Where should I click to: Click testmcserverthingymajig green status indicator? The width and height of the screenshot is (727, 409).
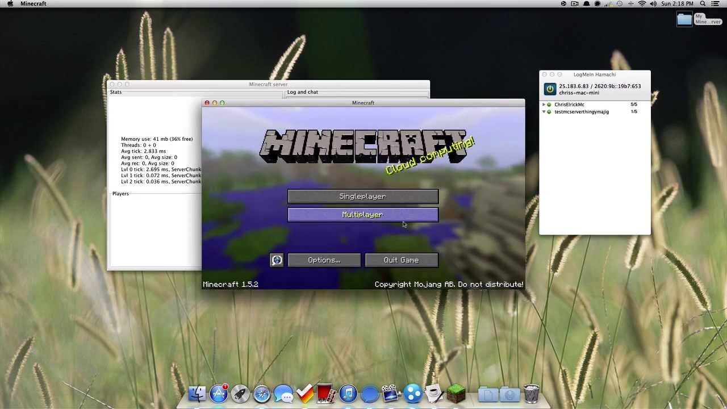click(549, 112)
